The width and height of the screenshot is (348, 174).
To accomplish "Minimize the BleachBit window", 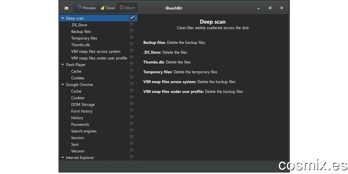I will [258, 8].
